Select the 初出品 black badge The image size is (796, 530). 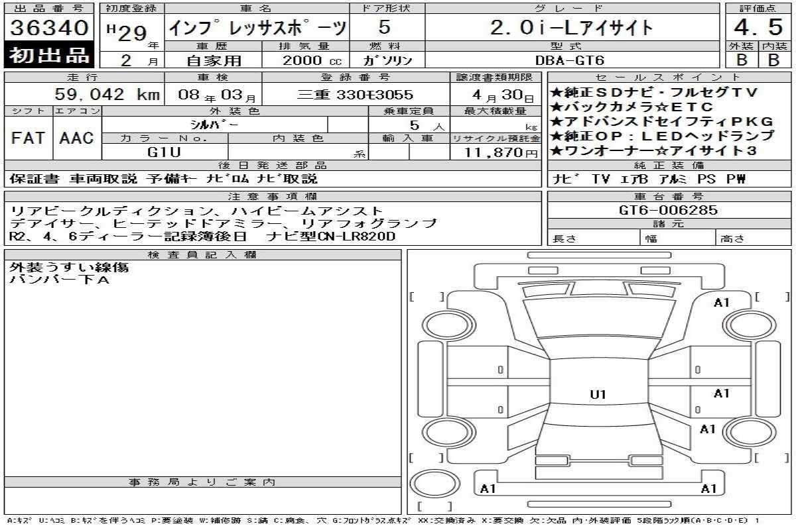(x=50, y=56)
